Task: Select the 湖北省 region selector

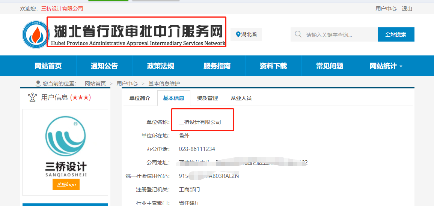Action: pyautogui.click(x=247, y=34)
